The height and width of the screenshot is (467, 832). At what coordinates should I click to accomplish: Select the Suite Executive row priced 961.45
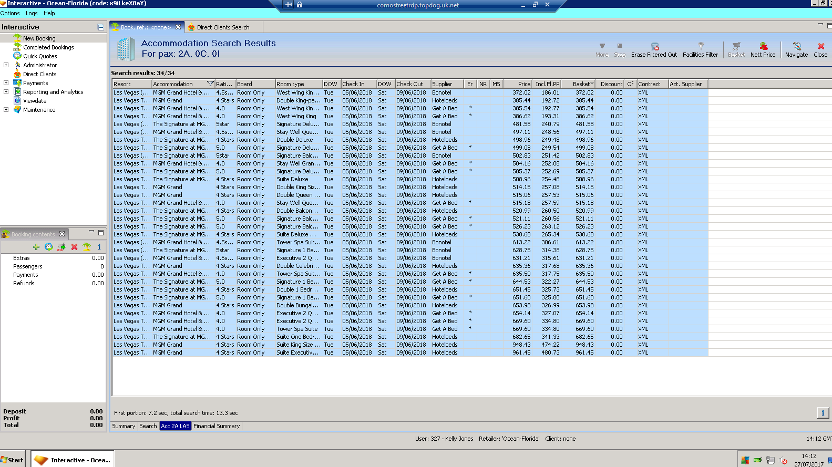(x=410, y=352)
